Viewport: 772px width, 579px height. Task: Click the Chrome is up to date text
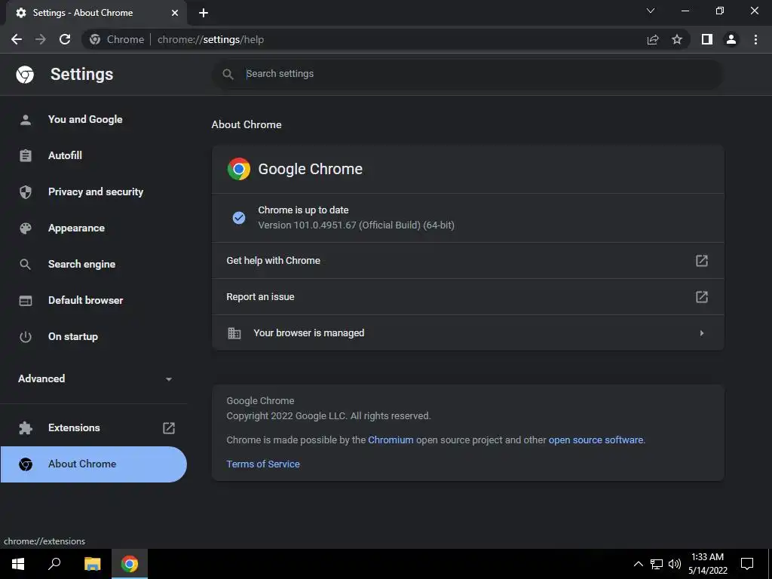(303, 210)
